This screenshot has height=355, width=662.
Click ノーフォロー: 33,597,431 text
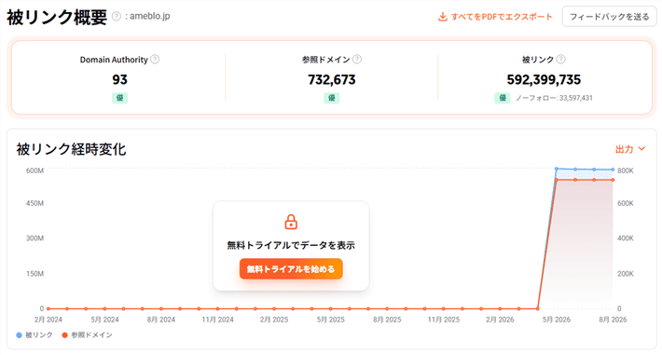coord(554,98)
